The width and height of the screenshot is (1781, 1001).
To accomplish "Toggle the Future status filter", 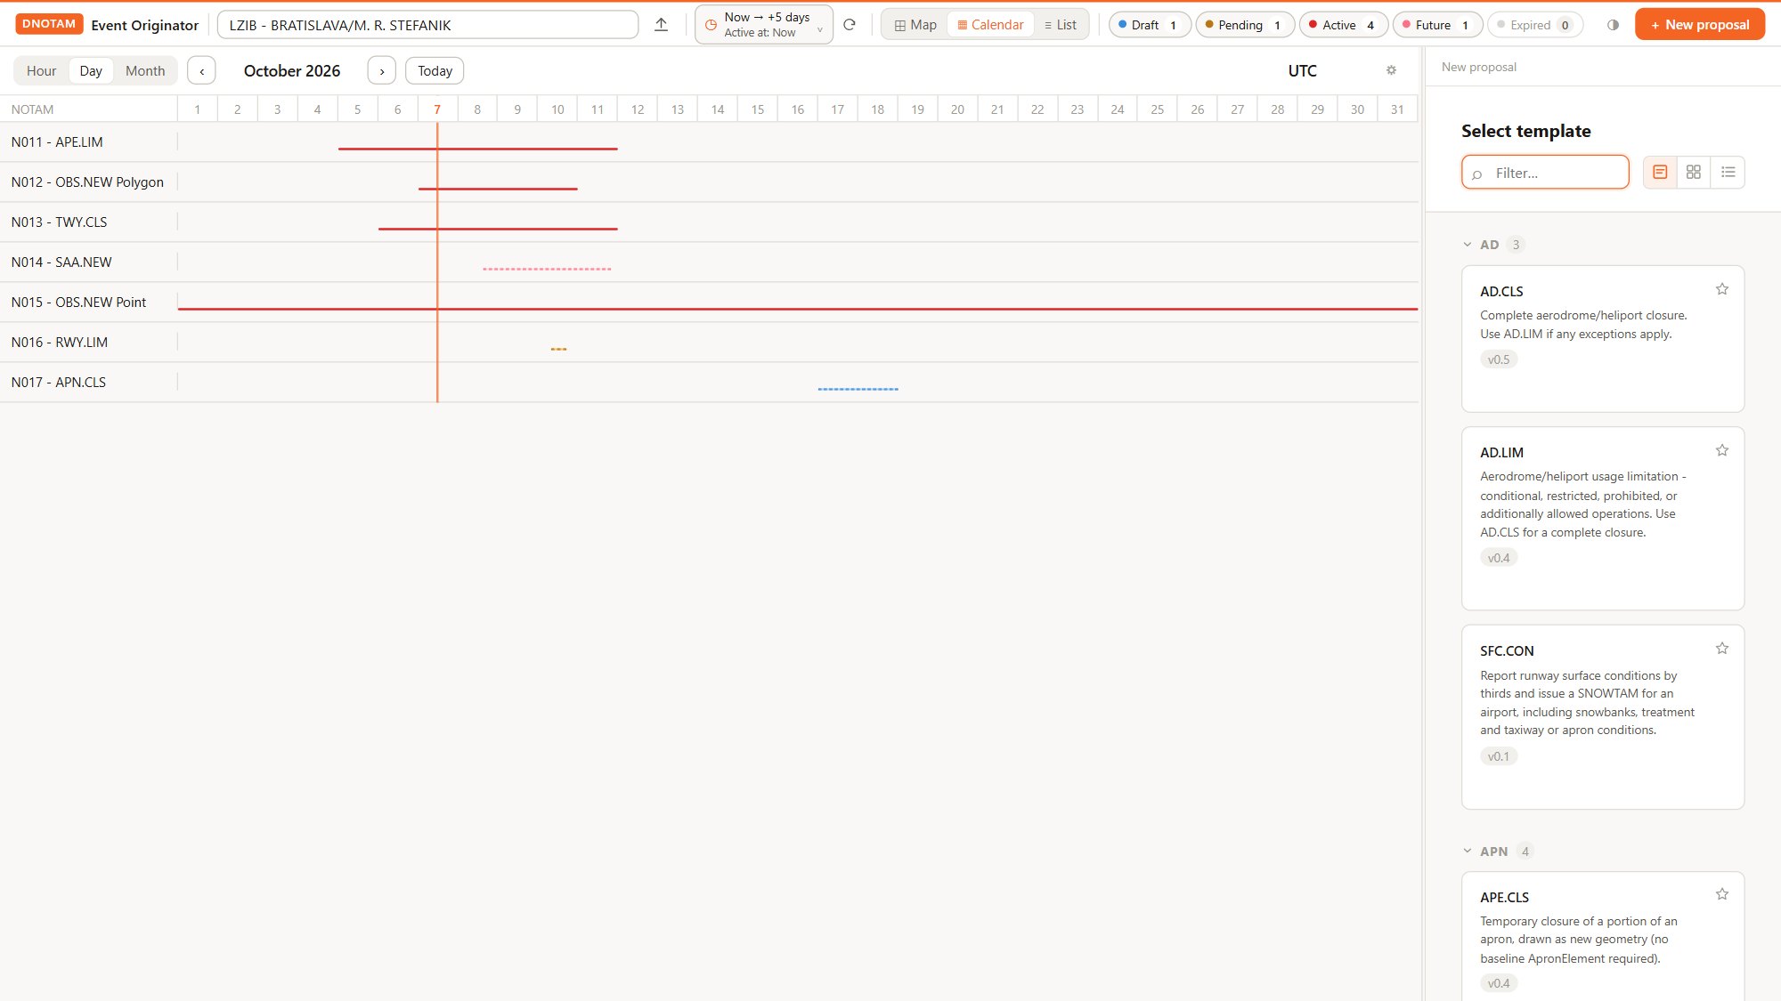I will (x=1437, y=25).
